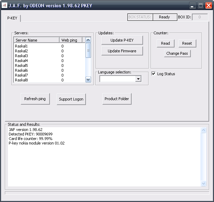Image resolution: width=214 pixels, height=202 pixels.
Task: Click the JAF application icon in title bar
Action: tap(5, 6)
